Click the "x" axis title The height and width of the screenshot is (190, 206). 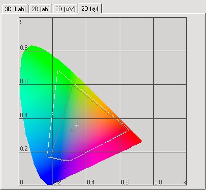(x=185, y=183)
